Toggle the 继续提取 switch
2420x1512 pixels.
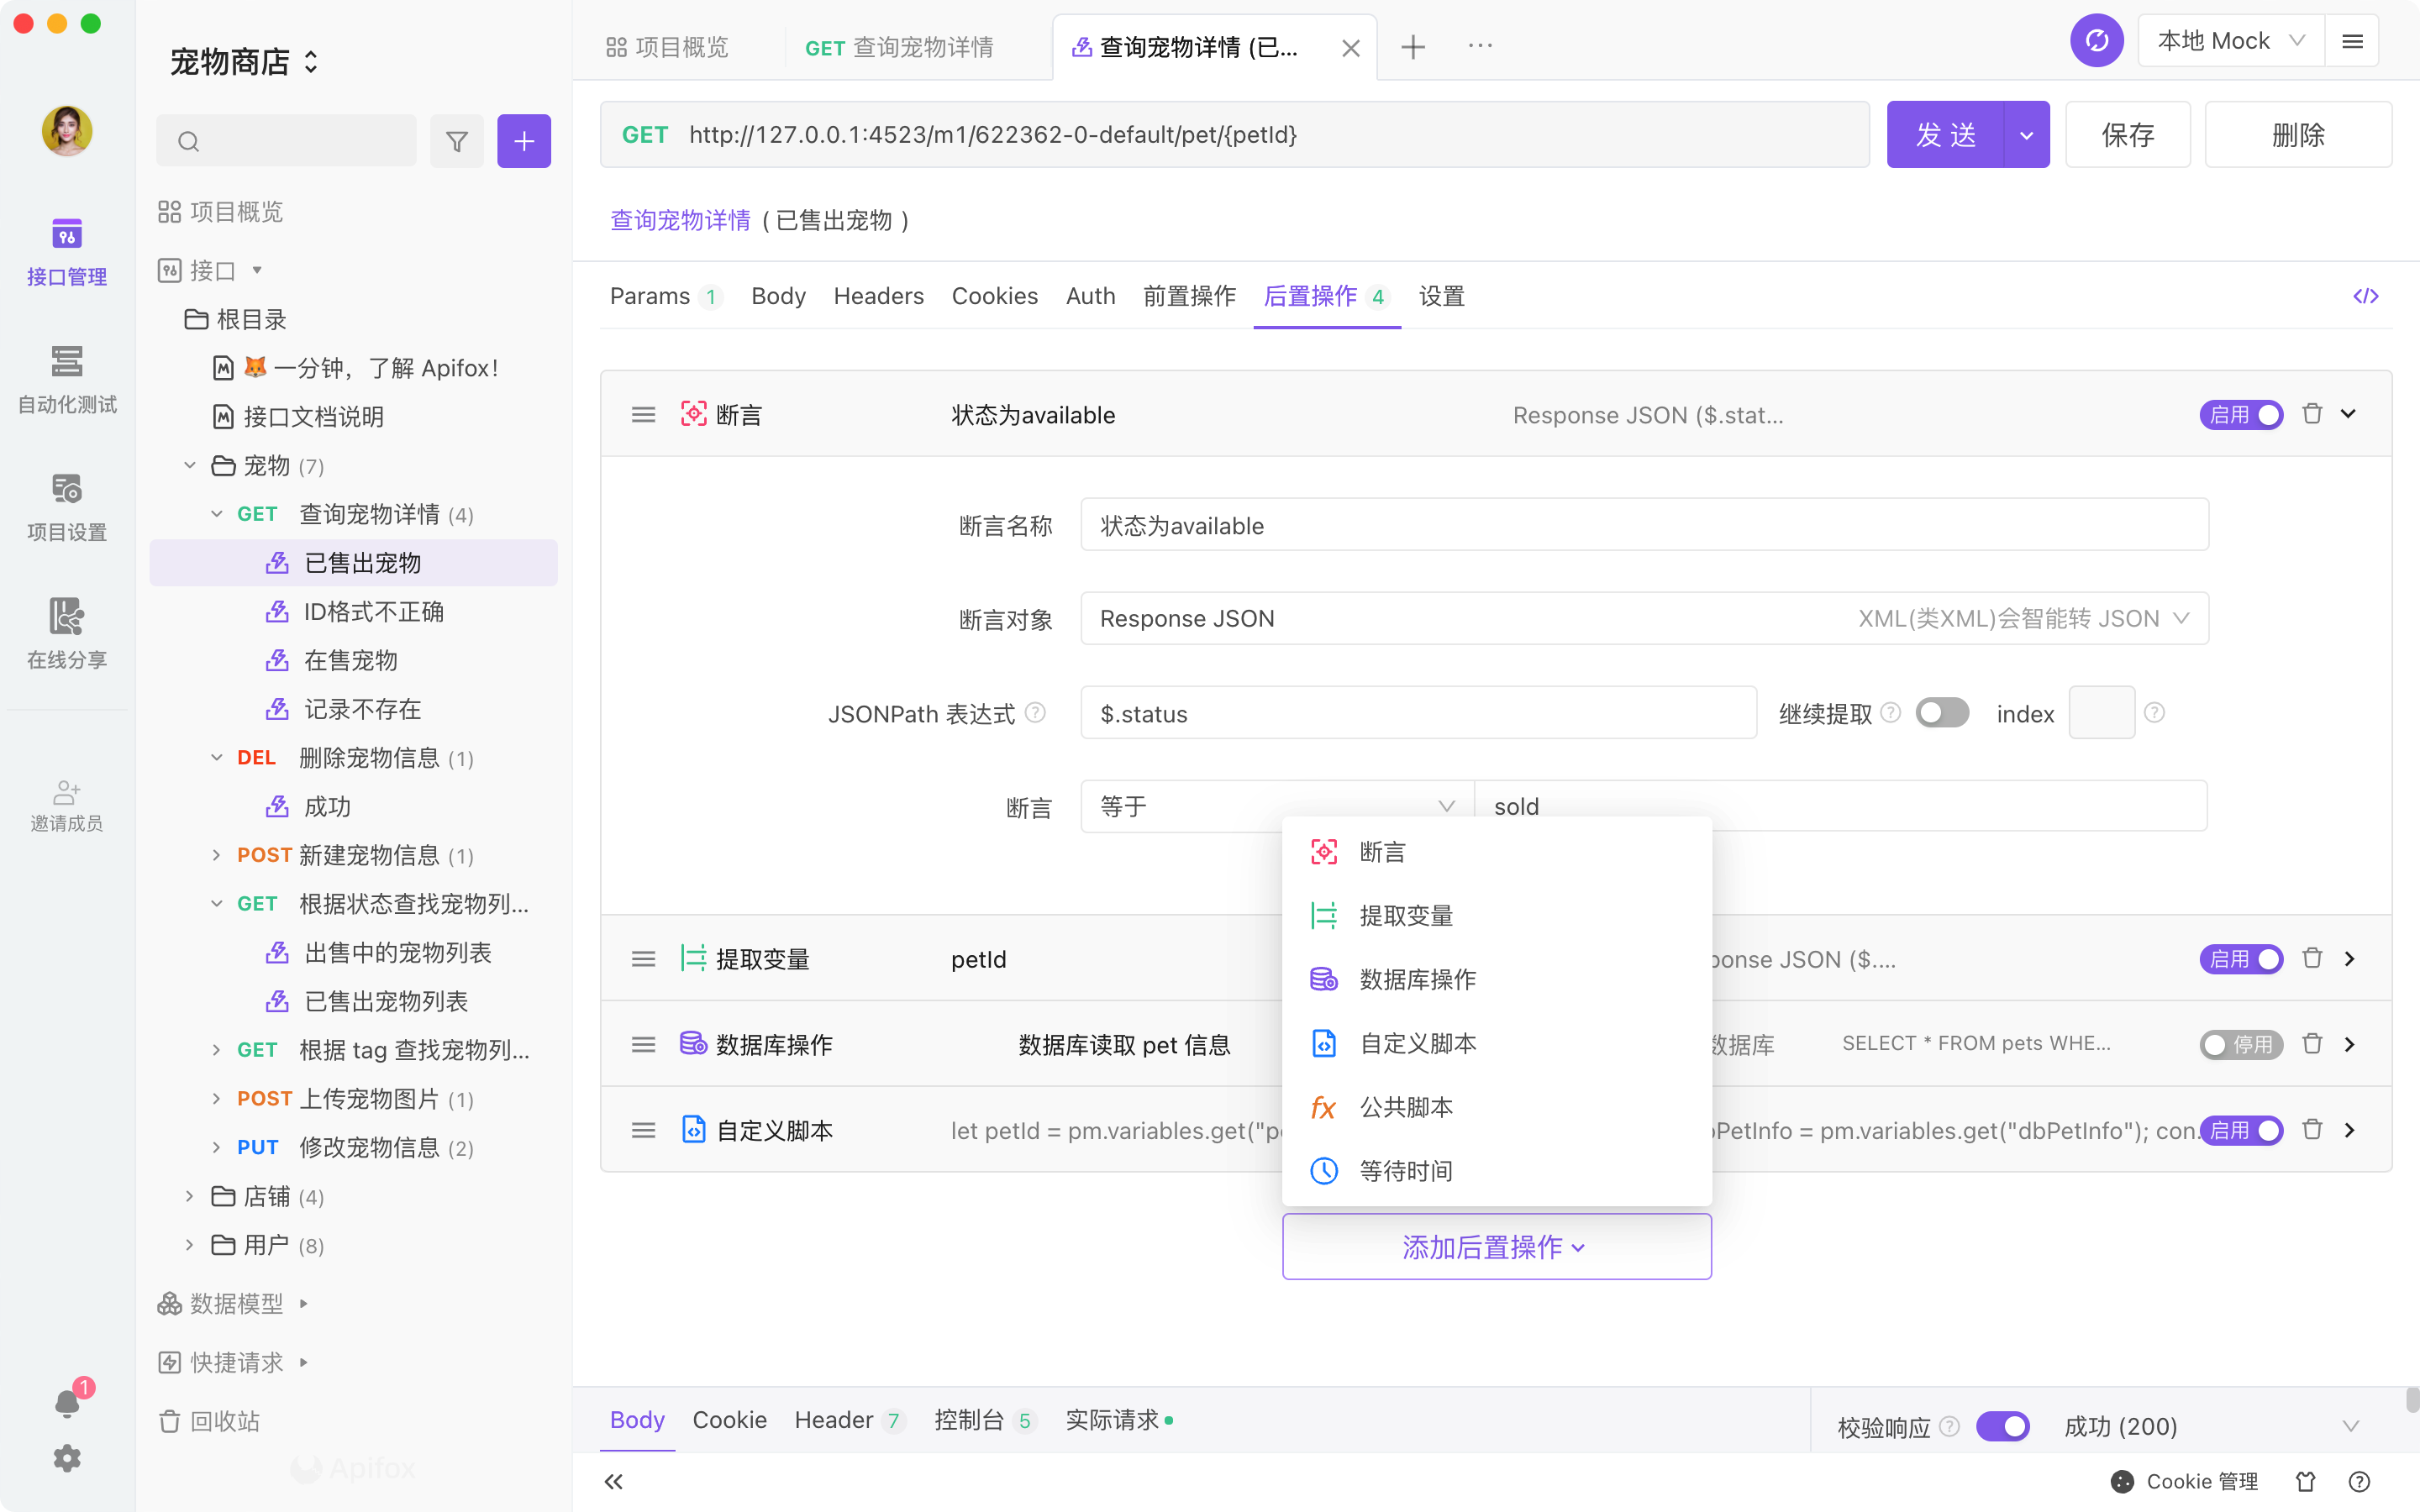point(1941,712)
